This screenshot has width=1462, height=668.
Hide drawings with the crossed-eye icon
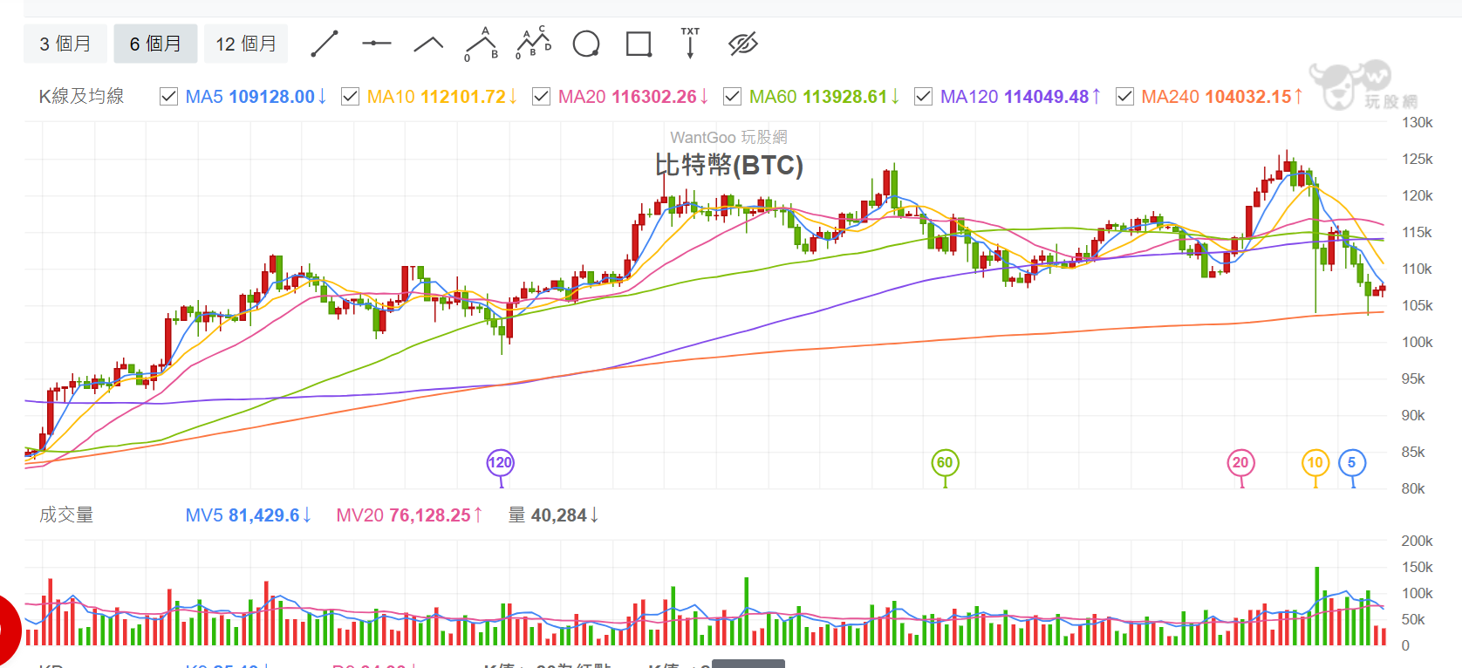[742, 44]
